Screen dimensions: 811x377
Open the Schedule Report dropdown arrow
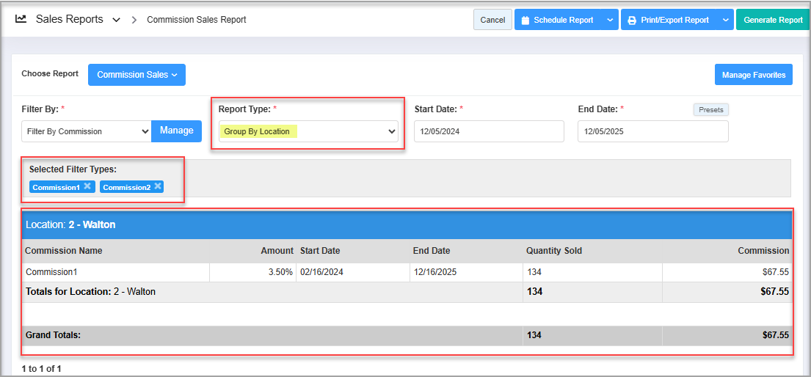[611, 21]
